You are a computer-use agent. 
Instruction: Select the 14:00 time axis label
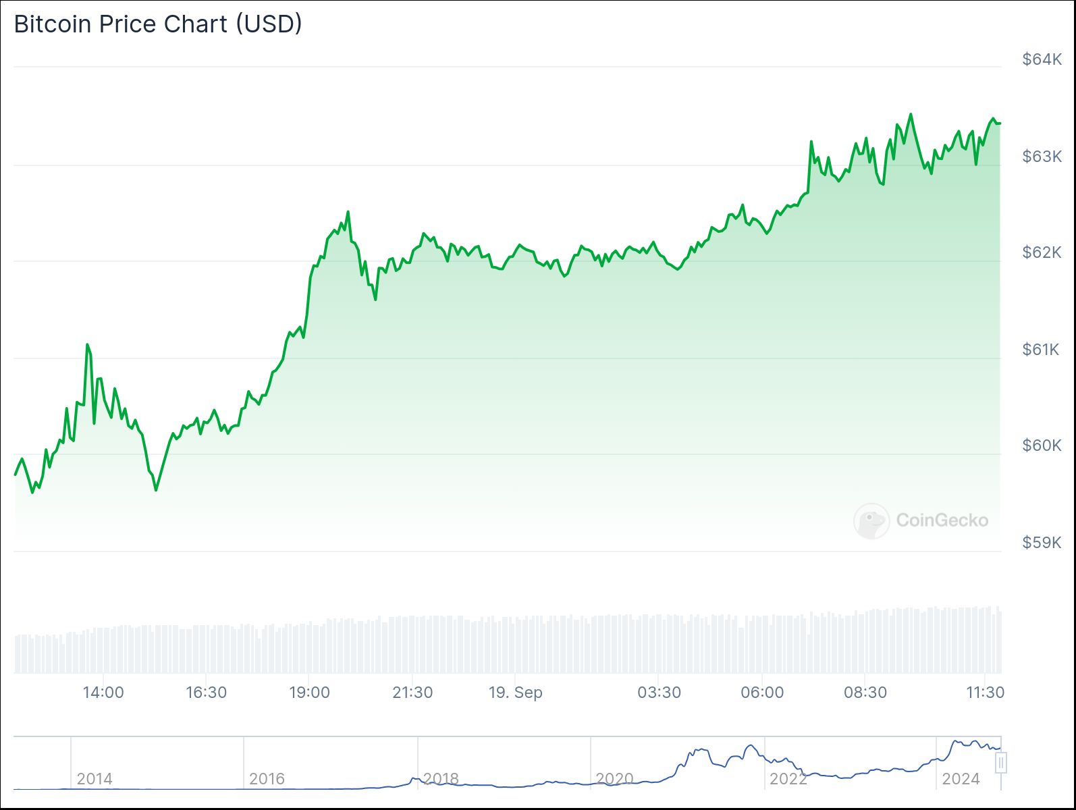coord(103,693)
